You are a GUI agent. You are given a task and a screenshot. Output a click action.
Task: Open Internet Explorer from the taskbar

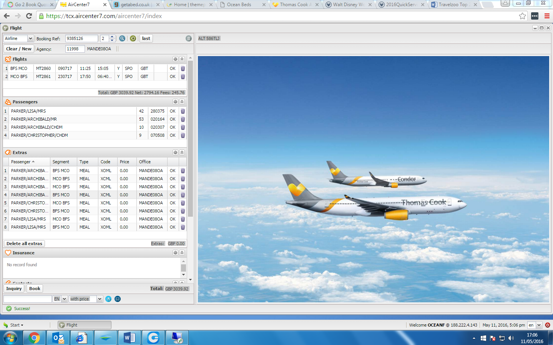click(x=82, y=338)
